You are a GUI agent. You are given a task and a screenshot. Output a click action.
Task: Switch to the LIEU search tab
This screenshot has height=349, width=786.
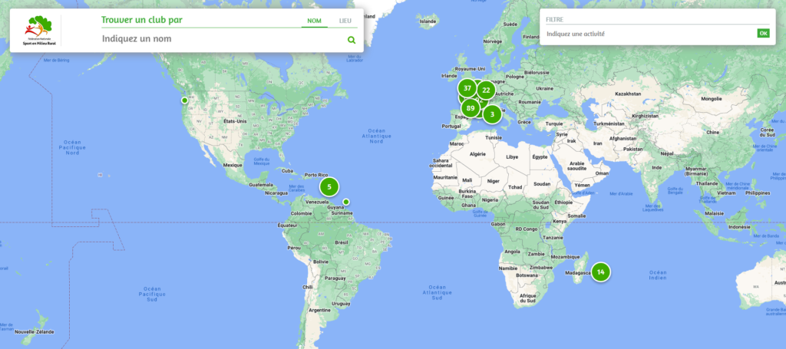tap(345, 21)
